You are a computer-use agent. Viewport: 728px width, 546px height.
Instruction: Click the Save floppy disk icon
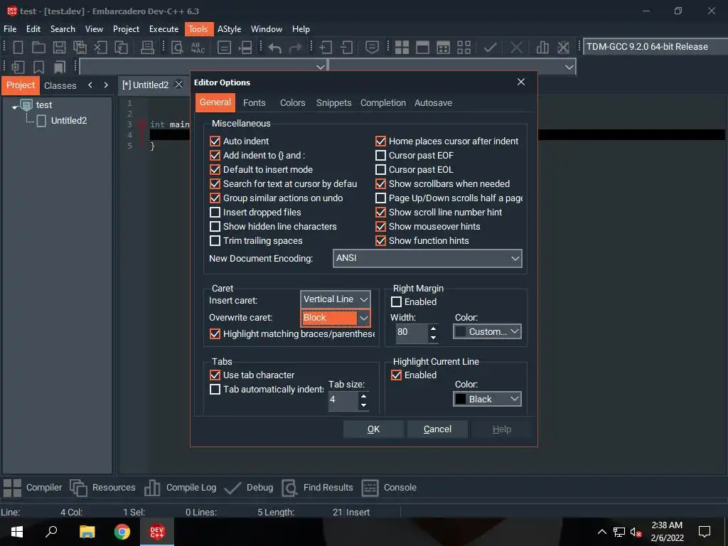click(59, 48)
